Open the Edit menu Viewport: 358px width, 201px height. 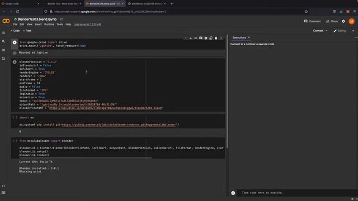[22, 25]
